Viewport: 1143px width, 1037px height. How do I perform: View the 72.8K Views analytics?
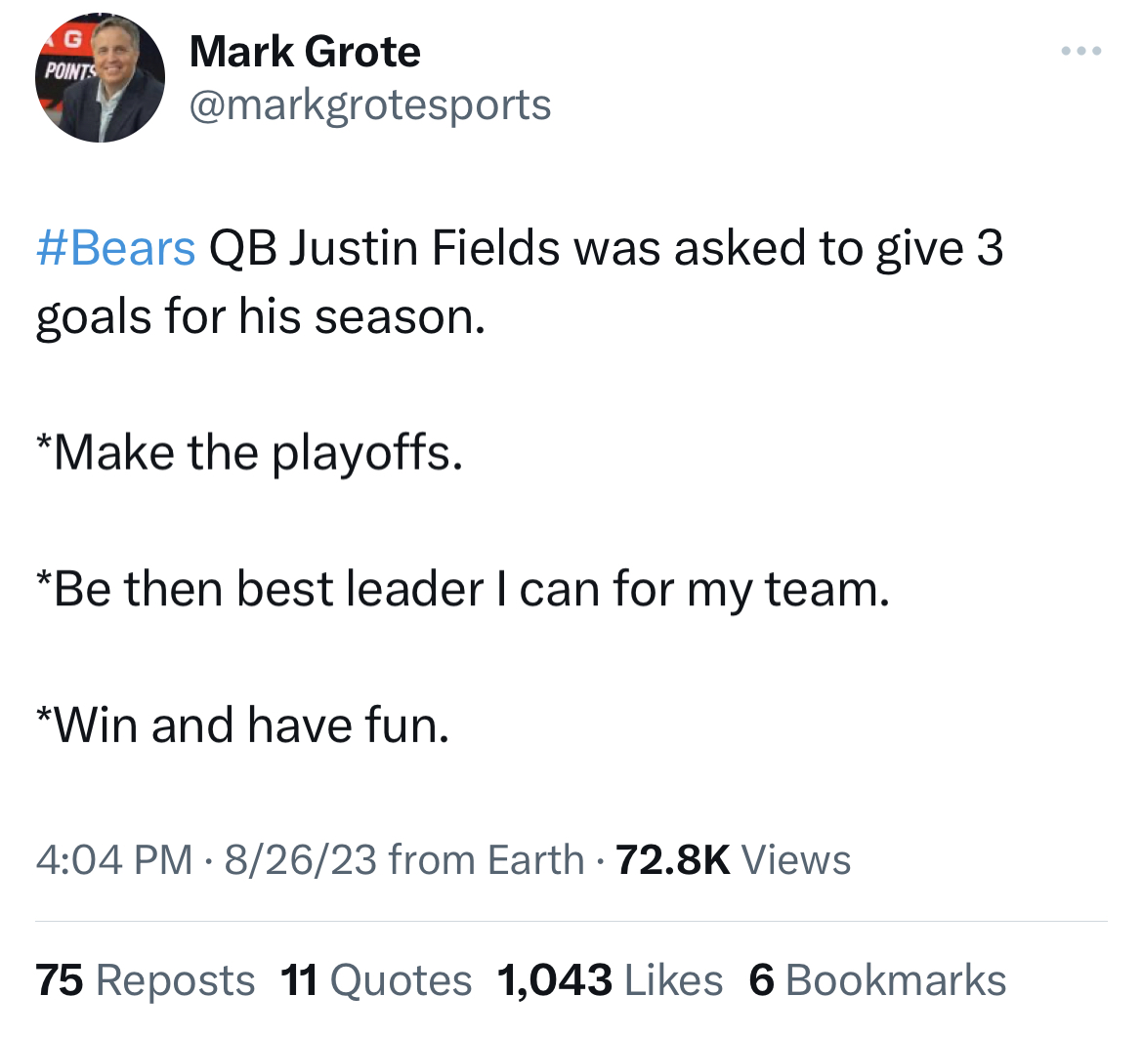click(x=735, y=860)
